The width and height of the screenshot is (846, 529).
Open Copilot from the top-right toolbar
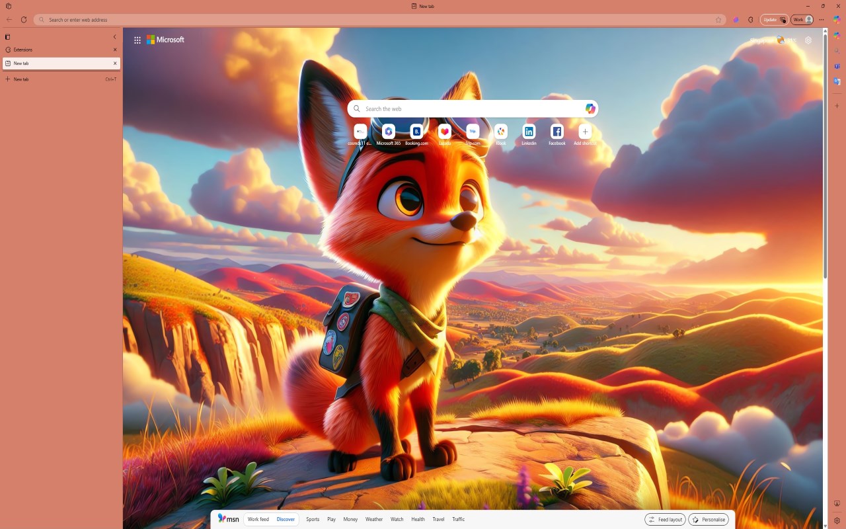pos(837,20)
